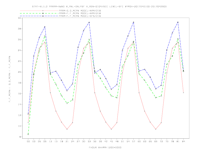Click the vertical y-axis title F.F_MEAN | O.O_MEAN
The width and height of the screenshot is (200, 154).
10,79
